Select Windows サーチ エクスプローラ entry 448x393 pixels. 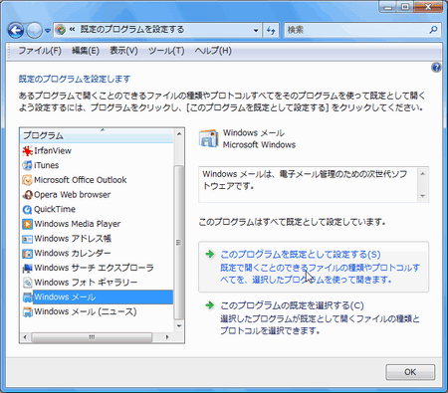(x=94, y=268)
